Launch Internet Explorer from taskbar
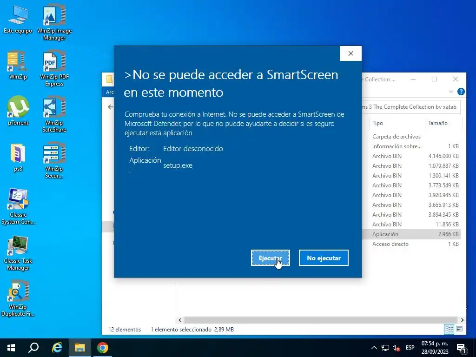 tap(57, 348)
